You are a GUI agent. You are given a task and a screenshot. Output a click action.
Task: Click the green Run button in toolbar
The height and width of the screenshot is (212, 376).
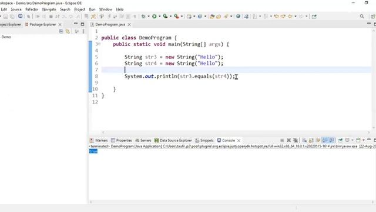[154, 16]
